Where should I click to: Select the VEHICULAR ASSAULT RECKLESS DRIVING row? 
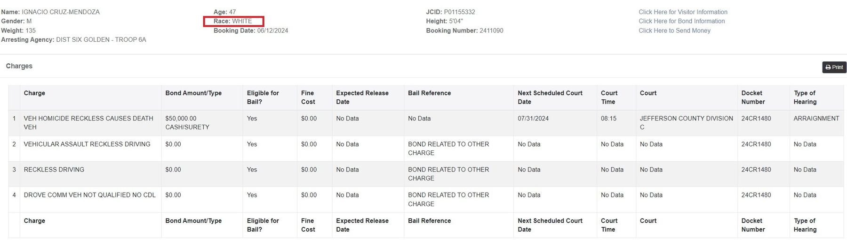coord(426,149)
